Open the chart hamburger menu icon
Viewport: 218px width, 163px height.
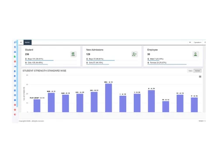200,77
